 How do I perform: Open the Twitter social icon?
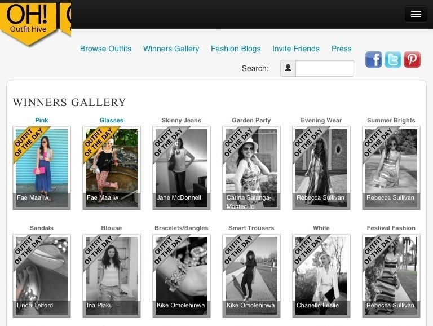[392, 59]
